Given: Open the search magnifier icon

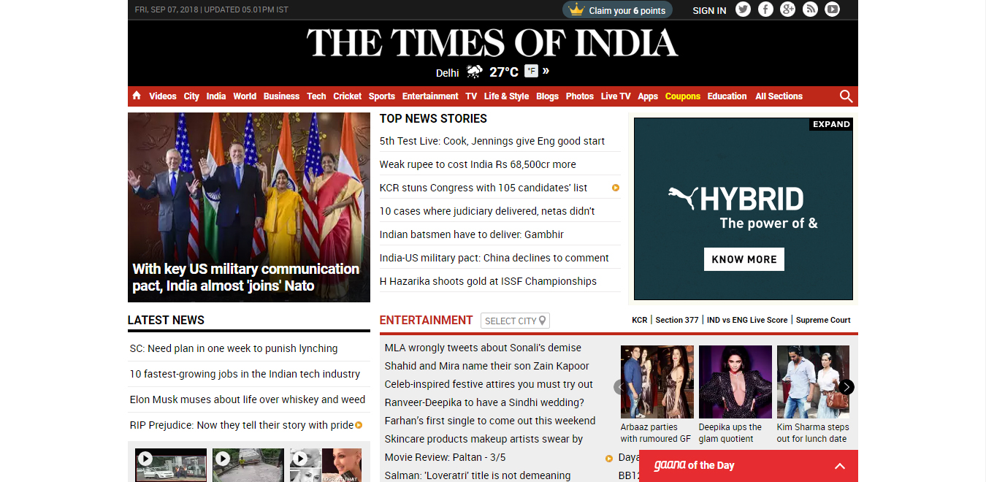Looking at the screenshot, I should tap(846, 96).
